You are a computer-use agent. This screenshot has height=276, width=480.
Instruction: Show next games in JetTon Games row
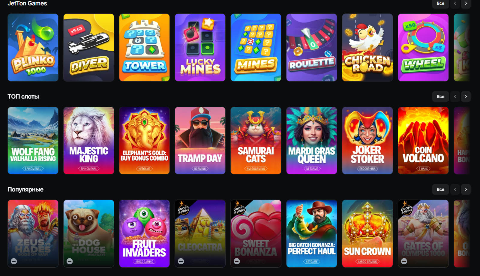pos(466,3)
